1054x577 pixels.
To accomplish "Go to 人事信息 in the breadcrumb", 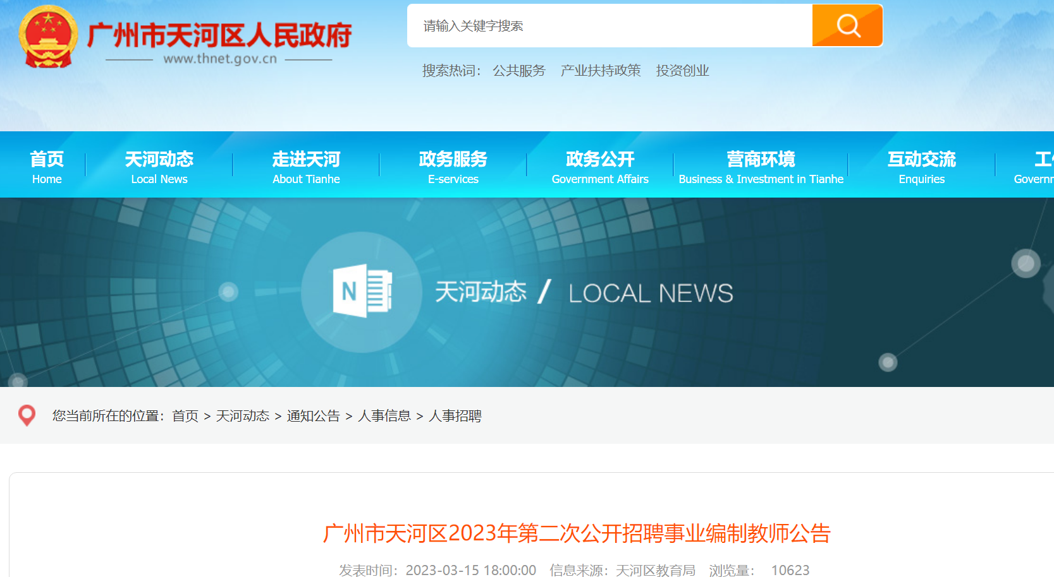I will coord(384,416).
